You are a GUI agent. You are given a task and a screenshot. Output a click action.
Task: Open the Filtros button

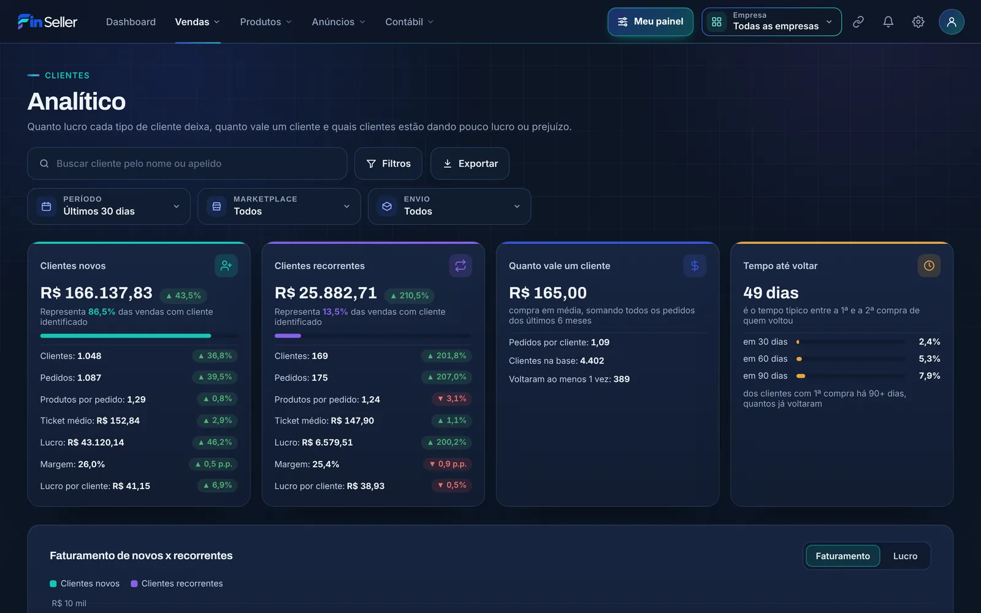coord(388,164)
